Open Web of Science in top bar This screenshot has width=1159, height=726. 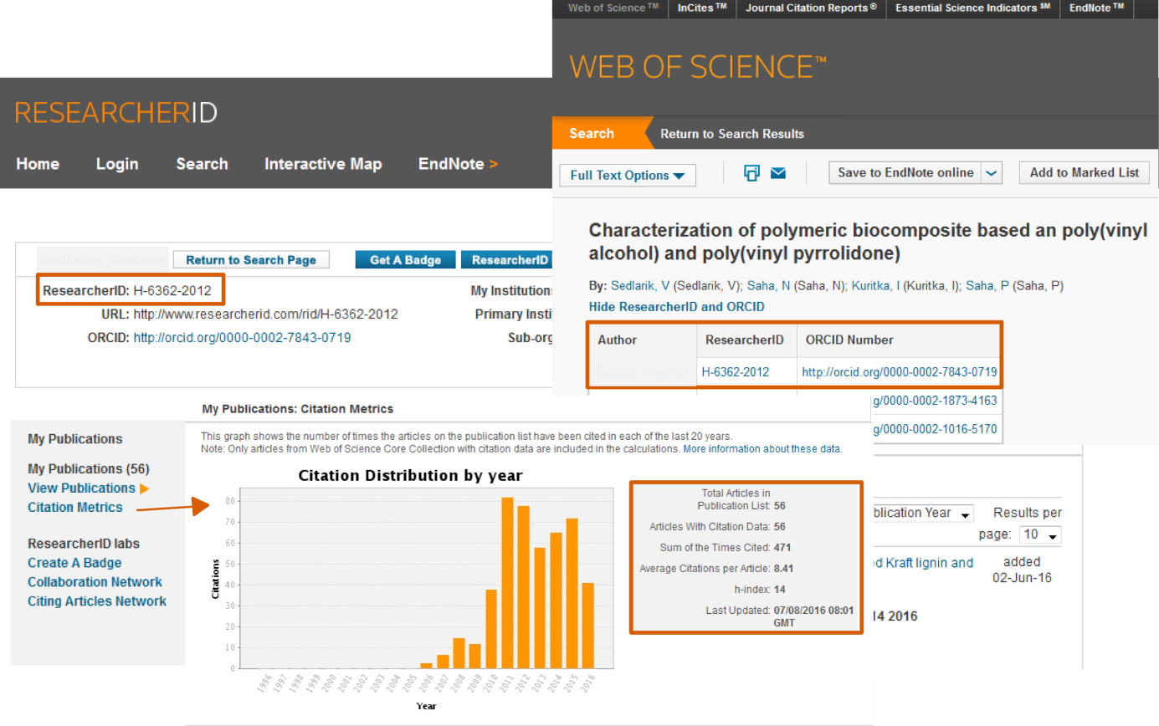[613, 8]
